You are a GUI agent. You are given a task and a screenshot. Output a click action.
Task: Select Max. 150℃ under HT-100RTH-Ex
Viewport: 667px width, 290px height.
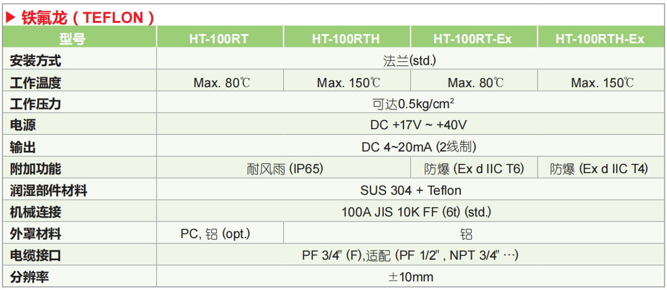pos(600,81)
